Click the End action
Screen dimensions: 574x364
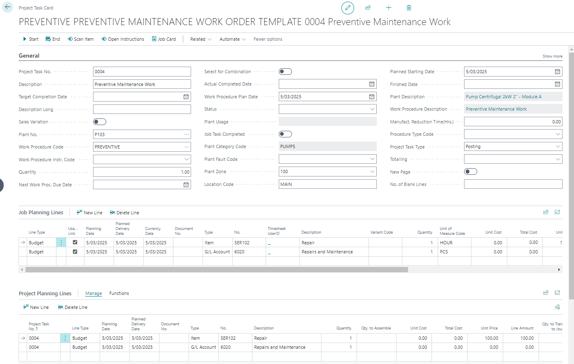click(x=53, y=39)
